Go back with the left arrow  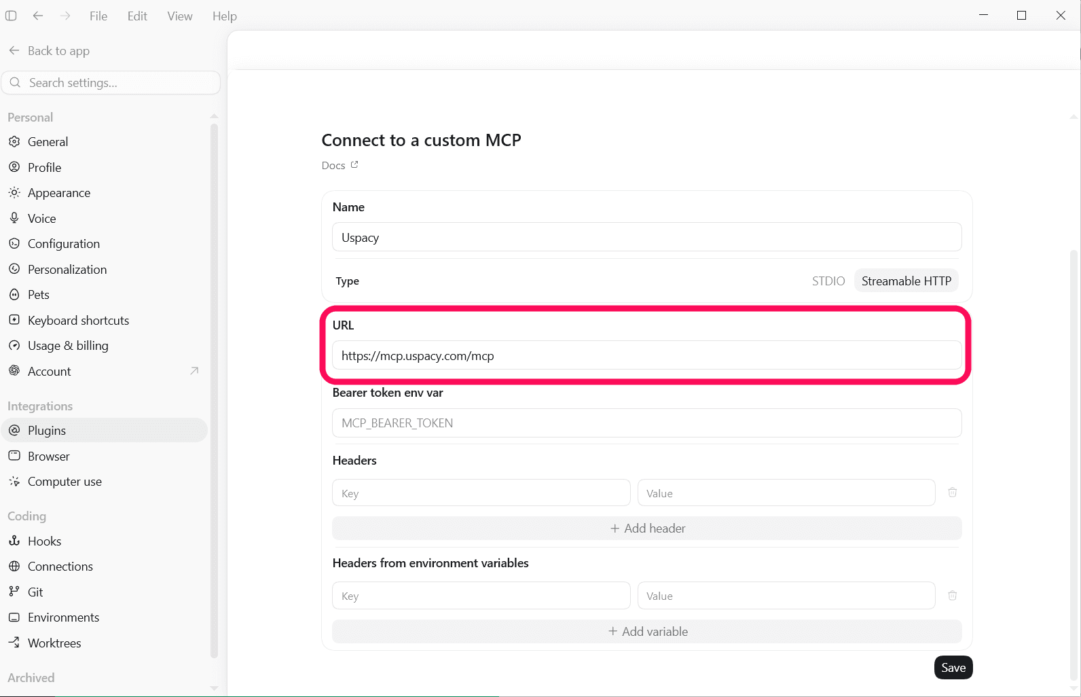coord(38,16)
